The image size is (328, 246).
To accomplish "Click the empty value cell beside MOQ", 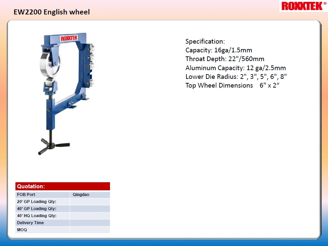I will coord(90,230).
